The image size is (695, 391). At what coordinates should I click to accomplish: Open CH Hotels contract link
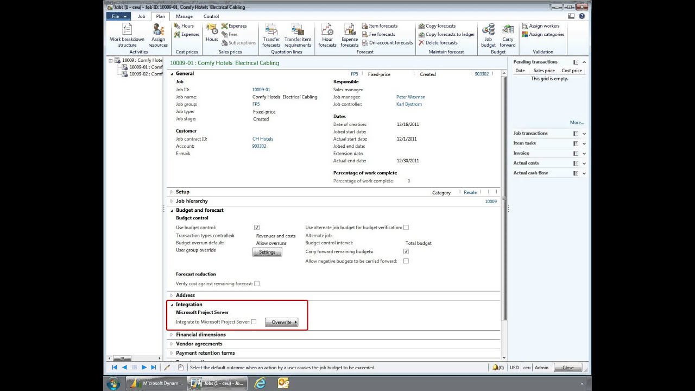263,139
